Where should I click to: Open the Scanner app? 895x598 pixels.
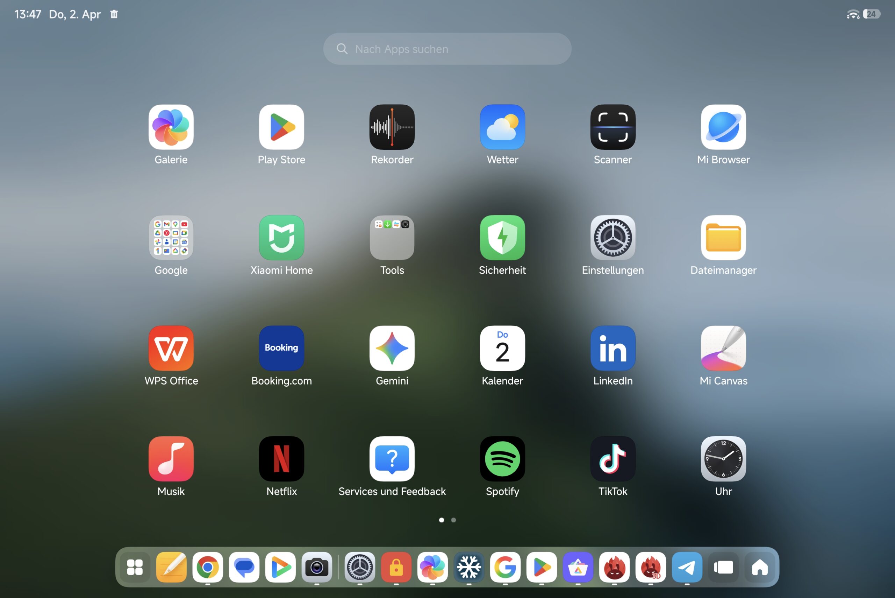coord(613,127)
